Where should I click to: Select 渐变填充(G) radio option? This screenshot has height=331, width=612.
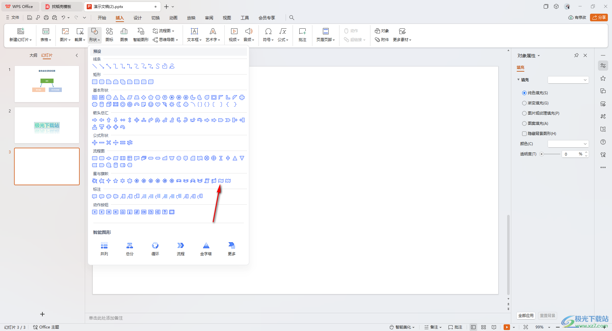pos(524,103)
